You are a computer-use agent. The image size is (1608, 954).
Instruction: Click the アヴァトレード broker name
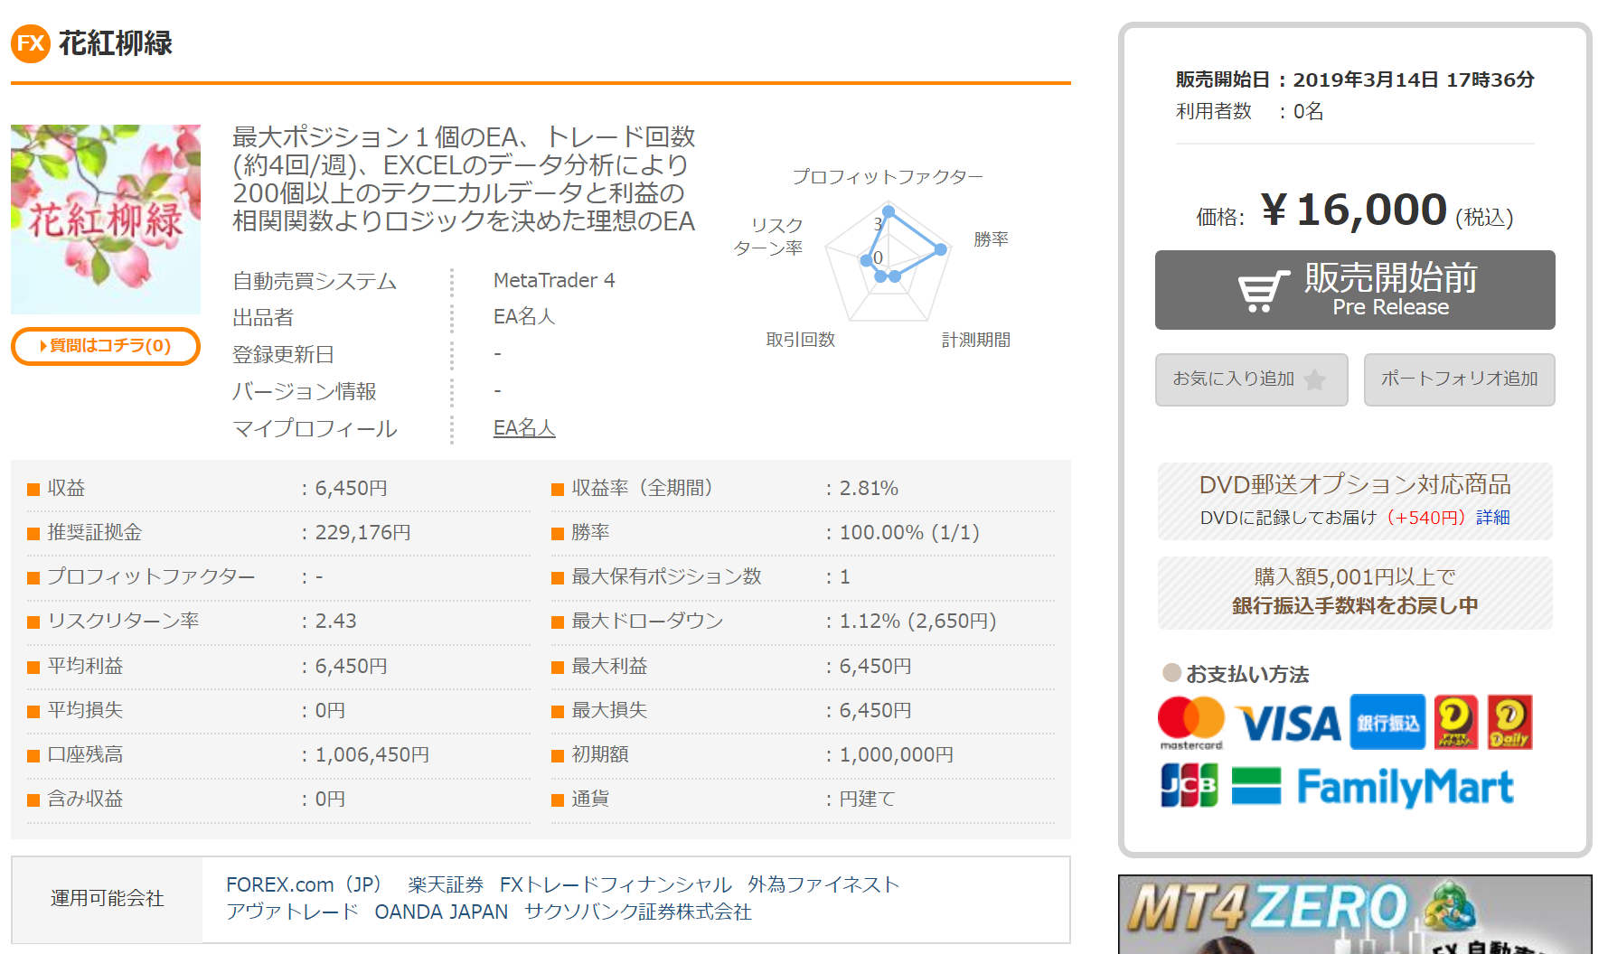pyautogui.click(x=293, y=912)
